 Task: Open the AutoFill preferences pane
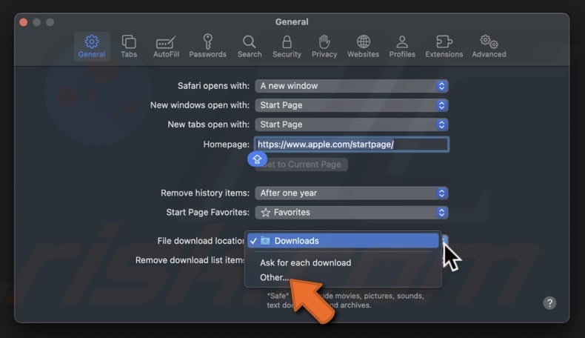pos(166,46)
